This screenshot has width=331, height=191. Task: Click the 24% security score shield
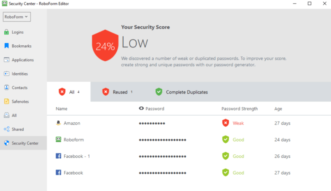coord(105,46)
